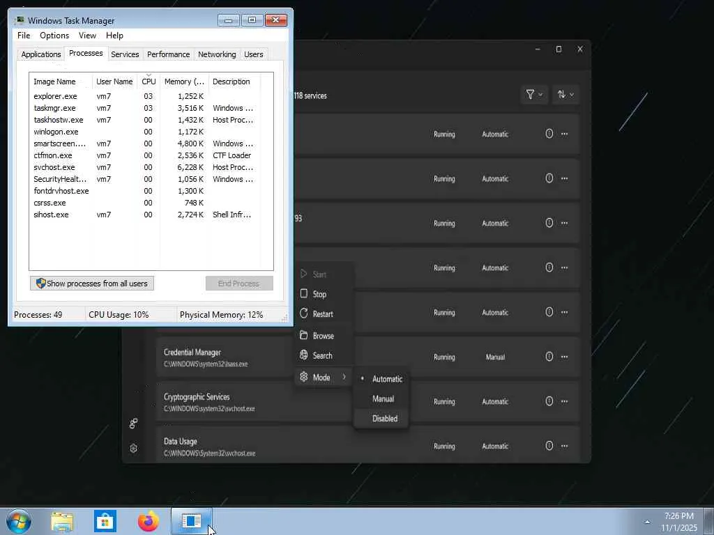Show info for Credential Manager service
This screenshot has width=714, height=535.
(549, 357)
